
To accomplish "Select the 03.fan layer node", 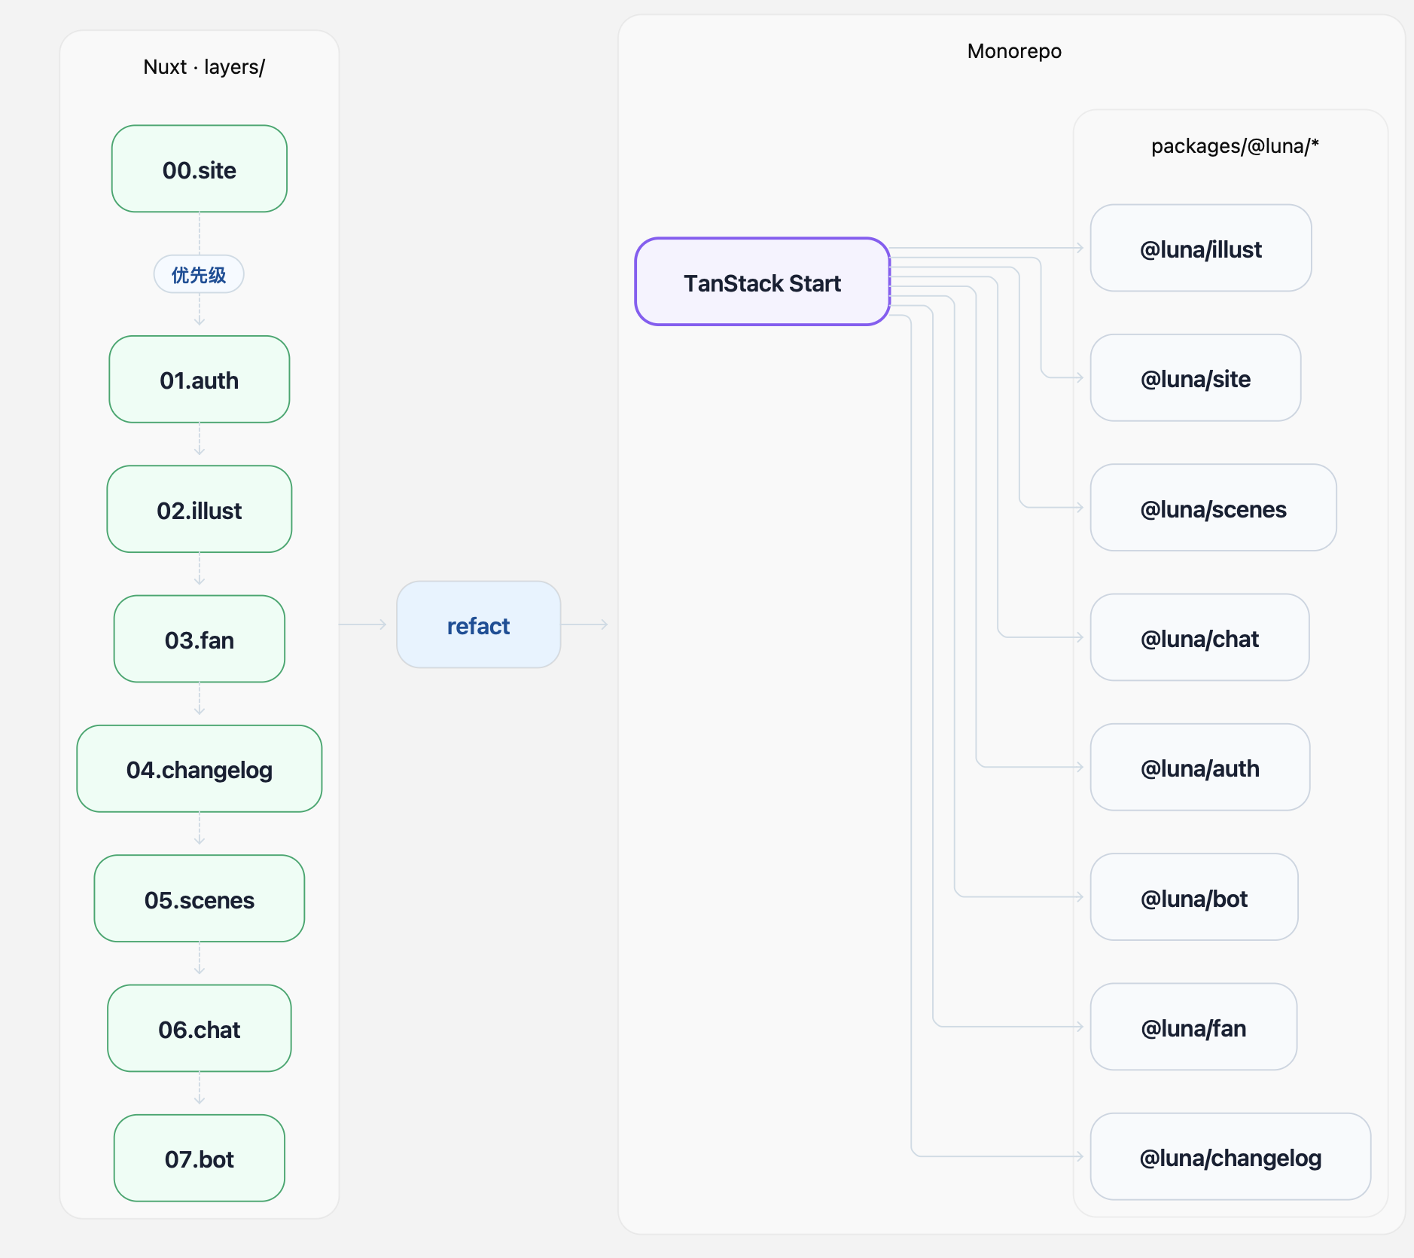I will click(200, 639).
